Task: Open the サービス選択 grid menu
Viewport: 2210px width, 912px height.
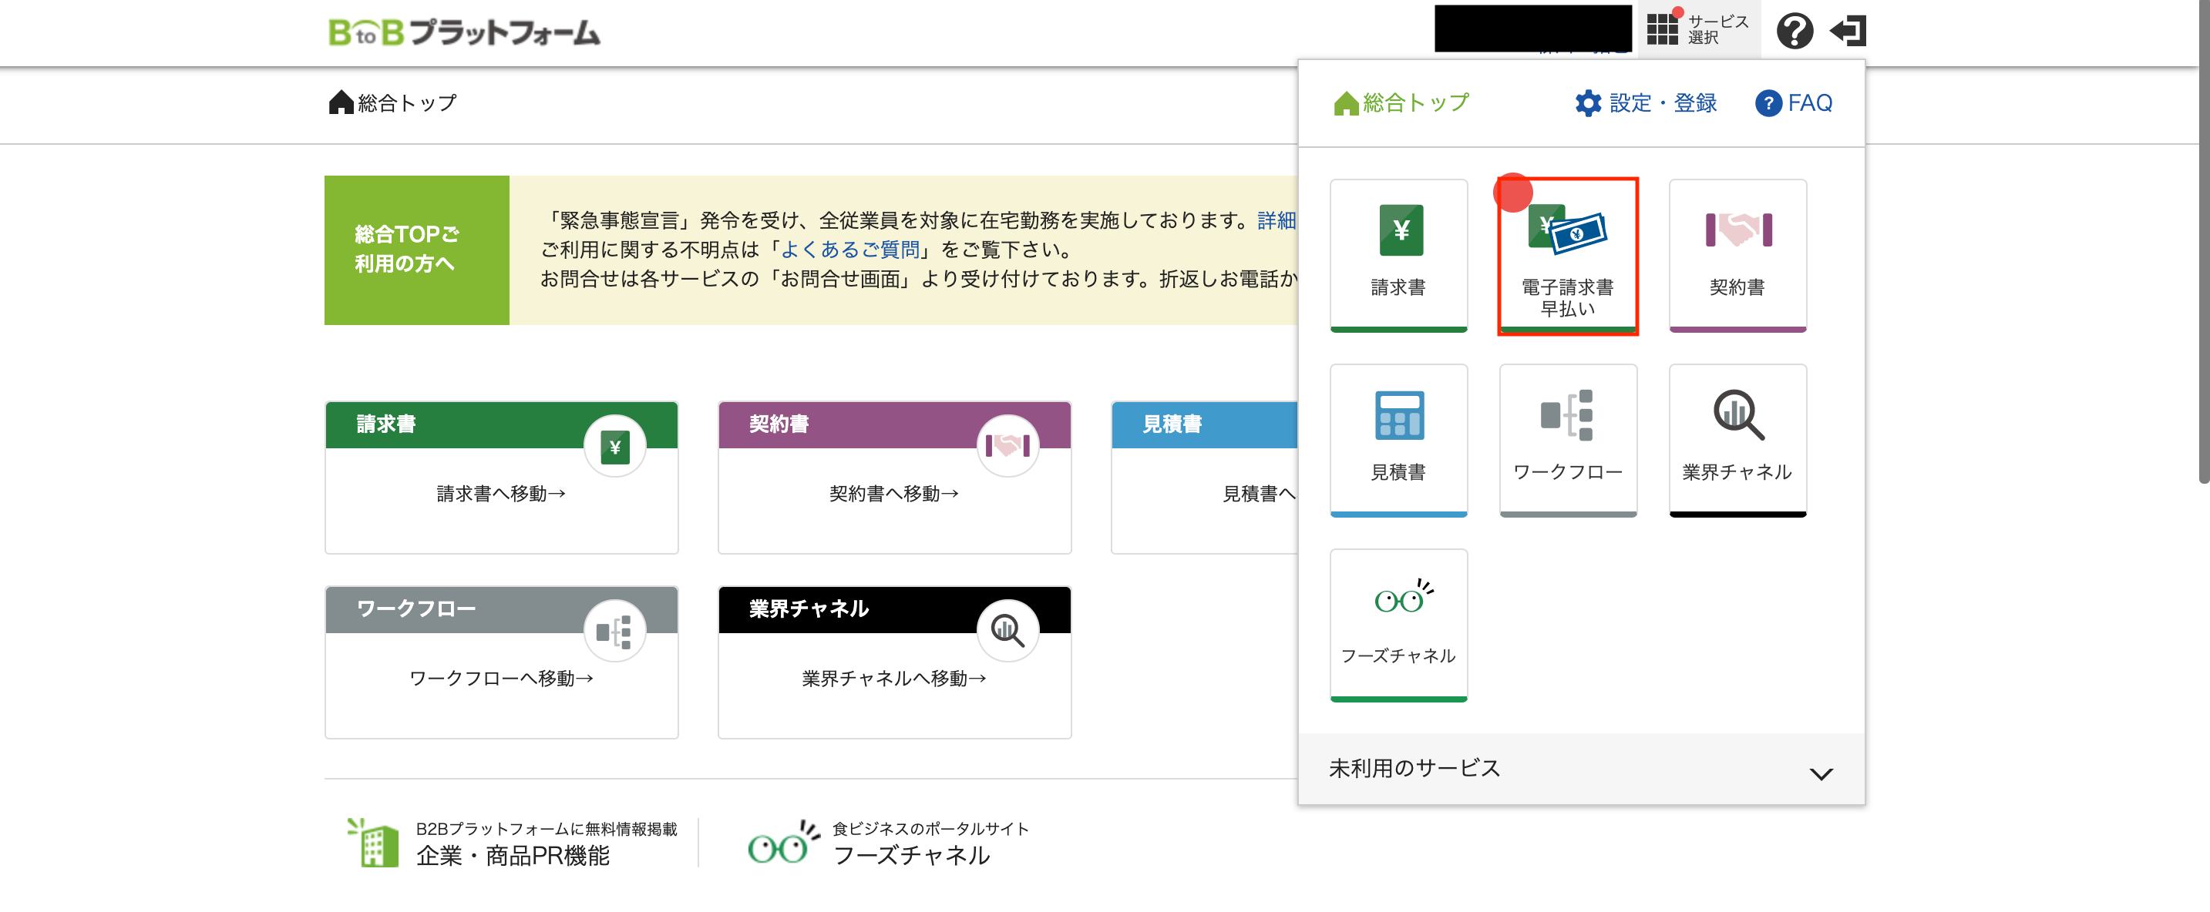Action: point(1698,29)
